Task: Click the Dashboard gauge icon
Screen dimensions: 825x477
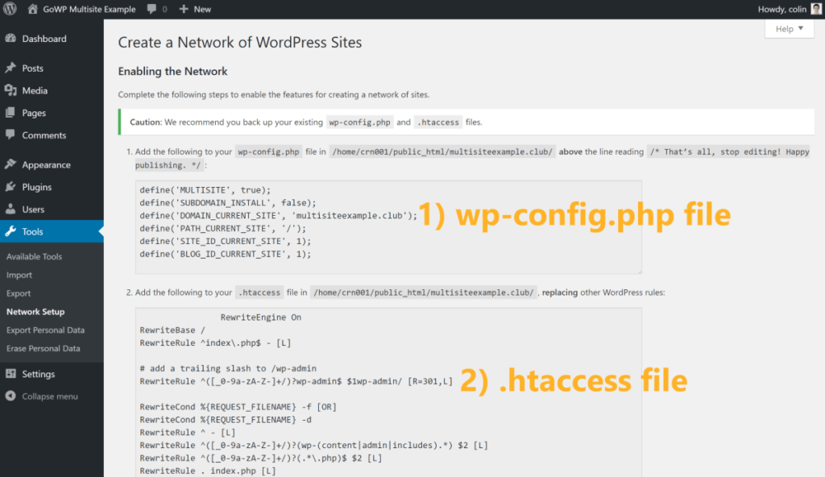Action: pos(10,39)
